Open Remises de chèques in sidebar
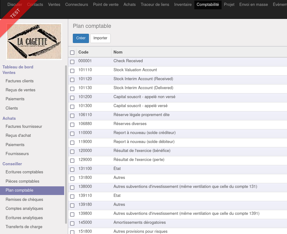The width and height of the screenshot is (287, 234). [24, 199]
